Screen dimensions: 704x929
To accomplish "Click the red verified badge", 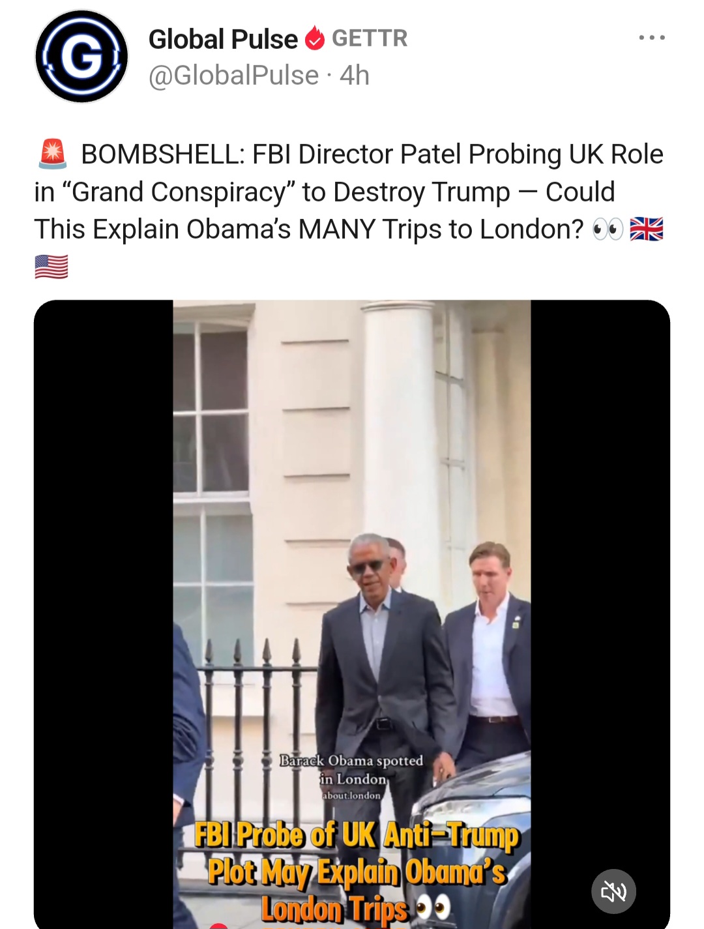I will coord(315,39).
